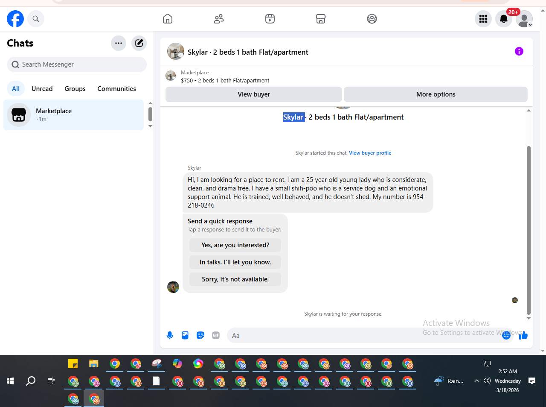Open the Windows Start menu

pos(10,381)
